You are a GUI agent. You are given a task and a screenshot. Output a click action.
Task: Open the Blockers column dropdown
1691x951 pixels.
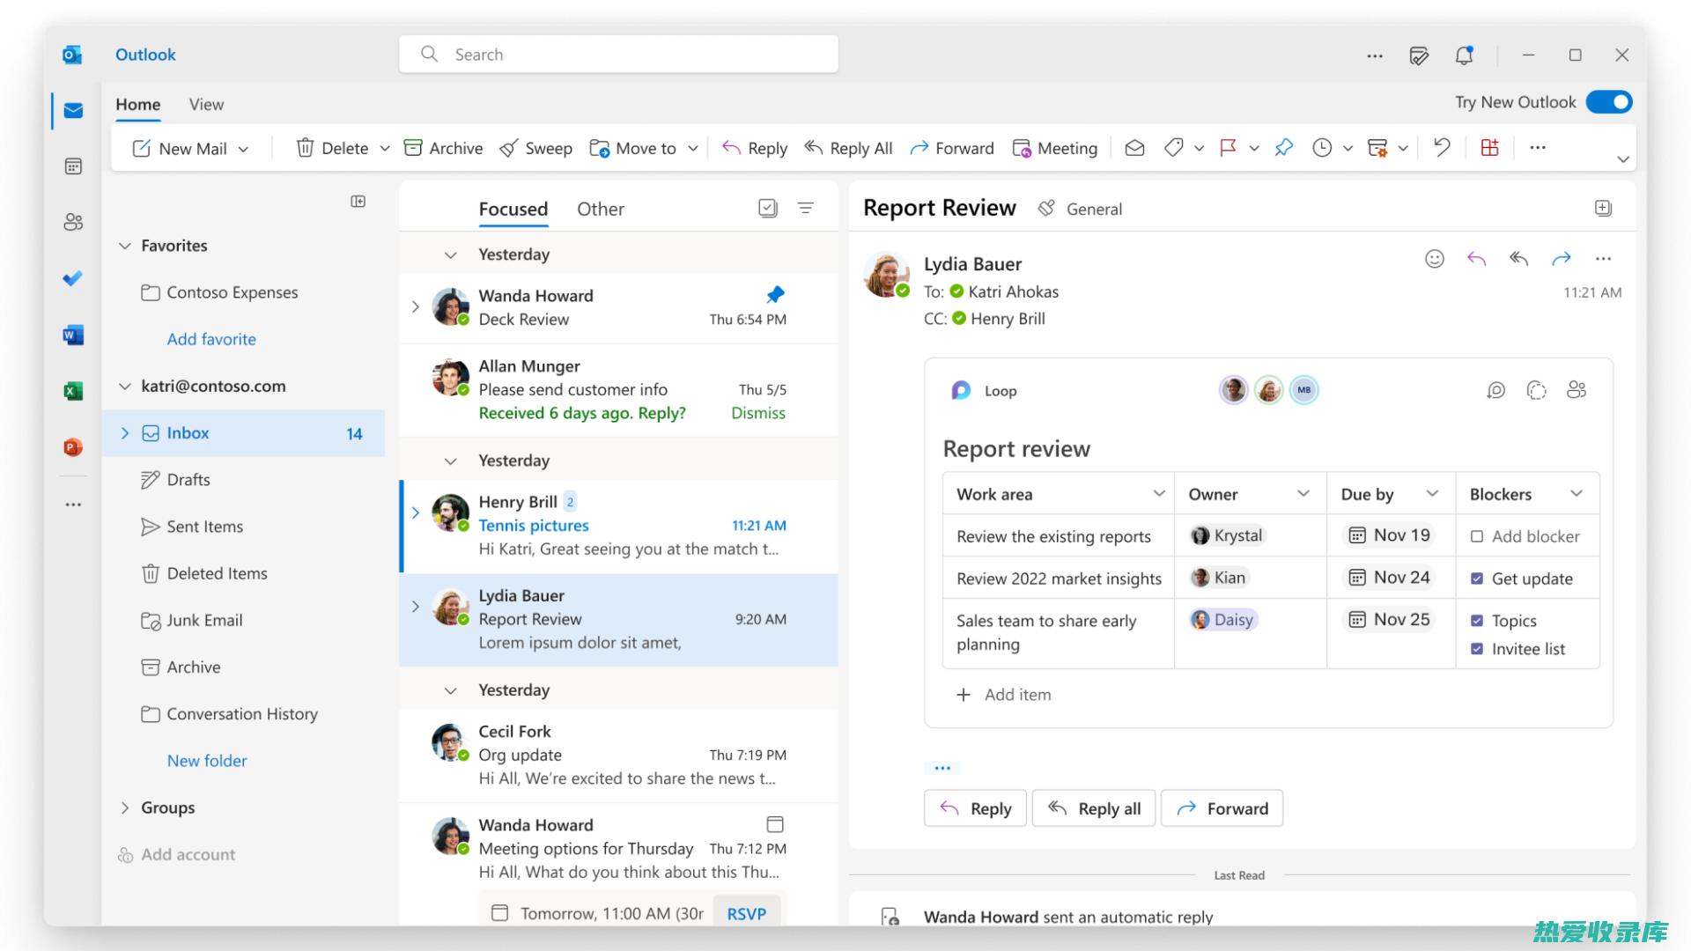click(x=1577, y=494)
